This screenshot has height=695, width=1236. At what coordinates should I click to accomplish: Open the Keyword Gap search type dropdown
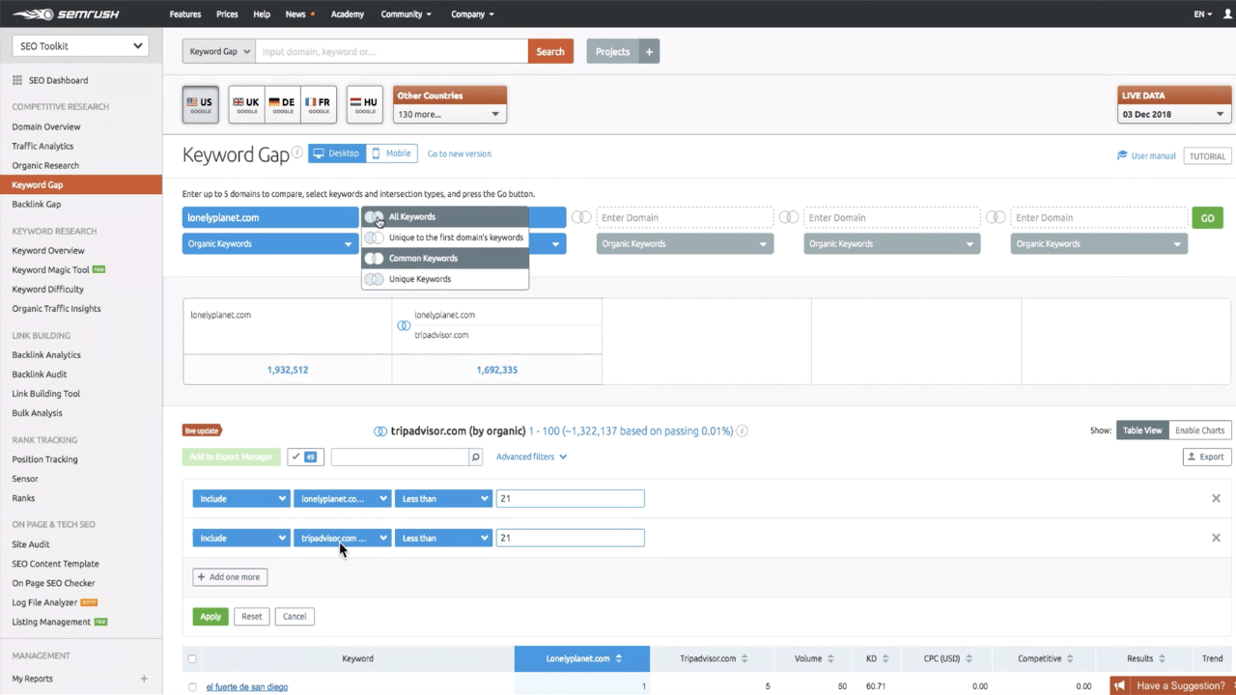pos(219,51)
